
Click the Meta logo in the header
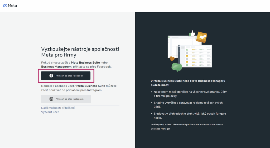click(10, 6)
